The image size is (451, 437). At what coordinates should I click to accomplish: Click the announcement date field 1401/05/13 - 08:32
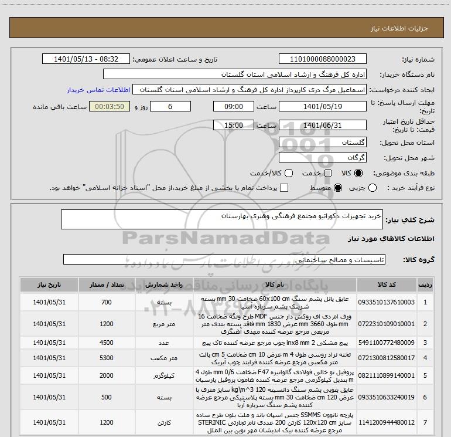click(86, 59)
